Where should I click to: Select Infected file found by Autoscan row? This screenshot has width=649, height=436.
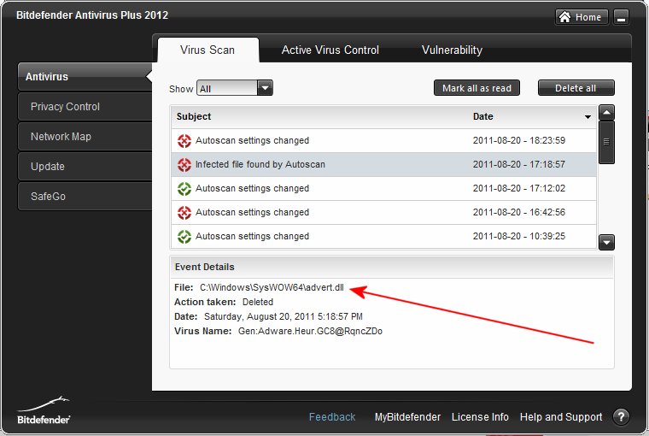383,164
